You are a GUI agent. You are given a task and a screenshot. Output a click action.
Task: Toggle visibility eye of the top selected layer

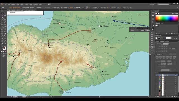(x=156, y=75)
